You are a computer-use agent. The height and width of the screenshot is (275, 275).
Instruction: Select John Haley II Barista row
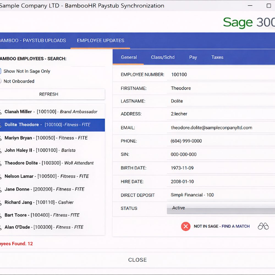(x=52, y=150)
